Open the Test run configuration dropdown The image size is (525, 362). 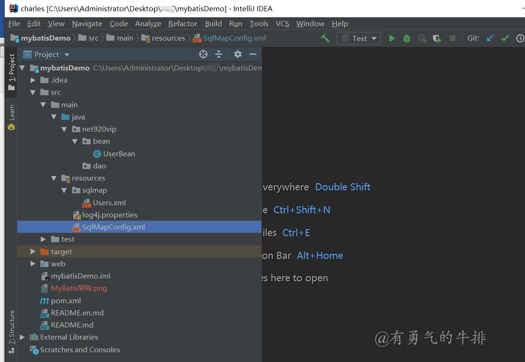click(x=359, y=38)
